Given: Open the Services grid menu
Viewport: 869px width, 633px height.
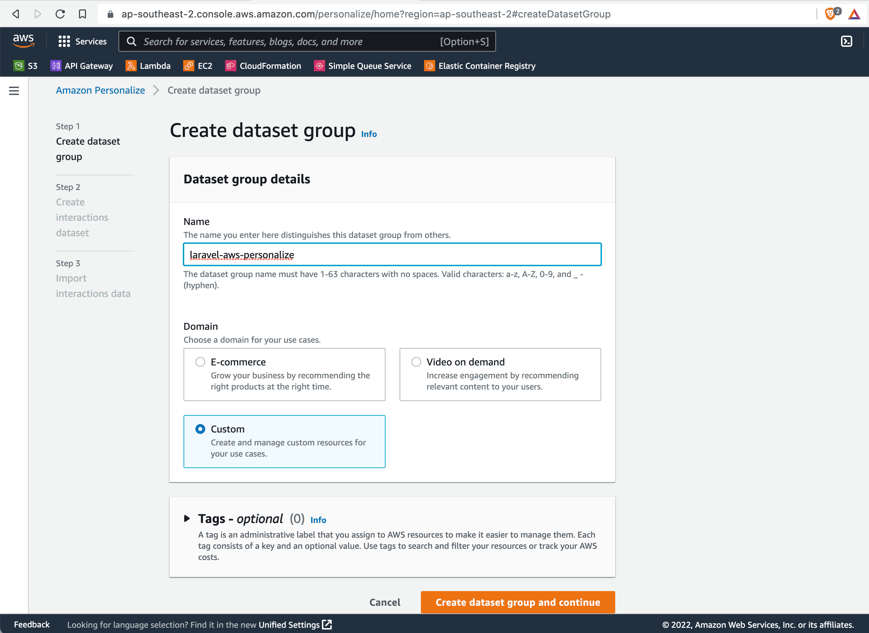Looking at the screenshot, I should [x=64, y=41].
